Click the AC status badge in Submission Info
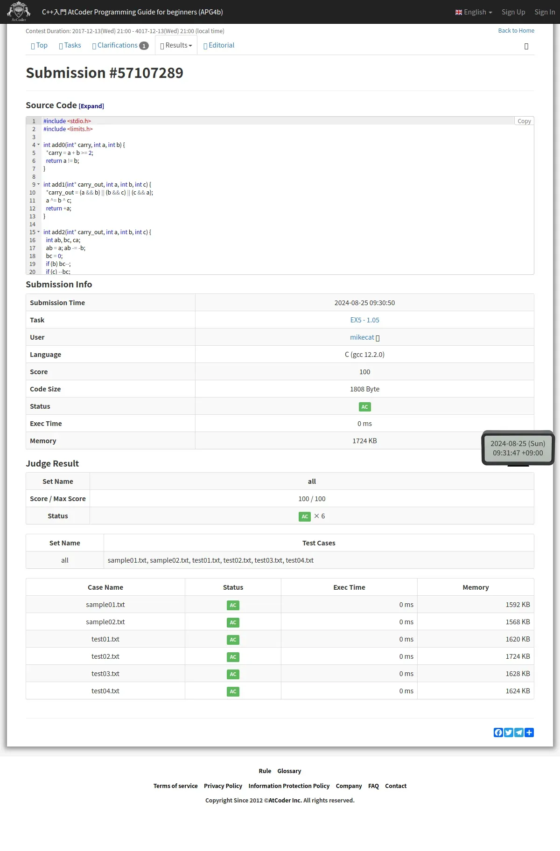The image size is (560, 851). click(x=365, y=407)
